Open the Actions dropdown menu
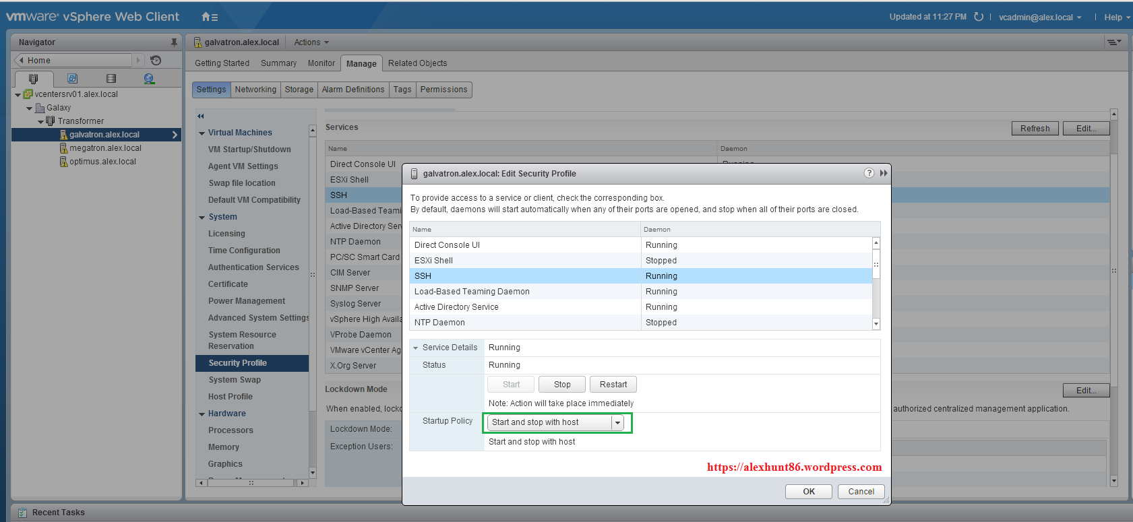The width and height of the screenshot is (1133, 522). (311, 42)
